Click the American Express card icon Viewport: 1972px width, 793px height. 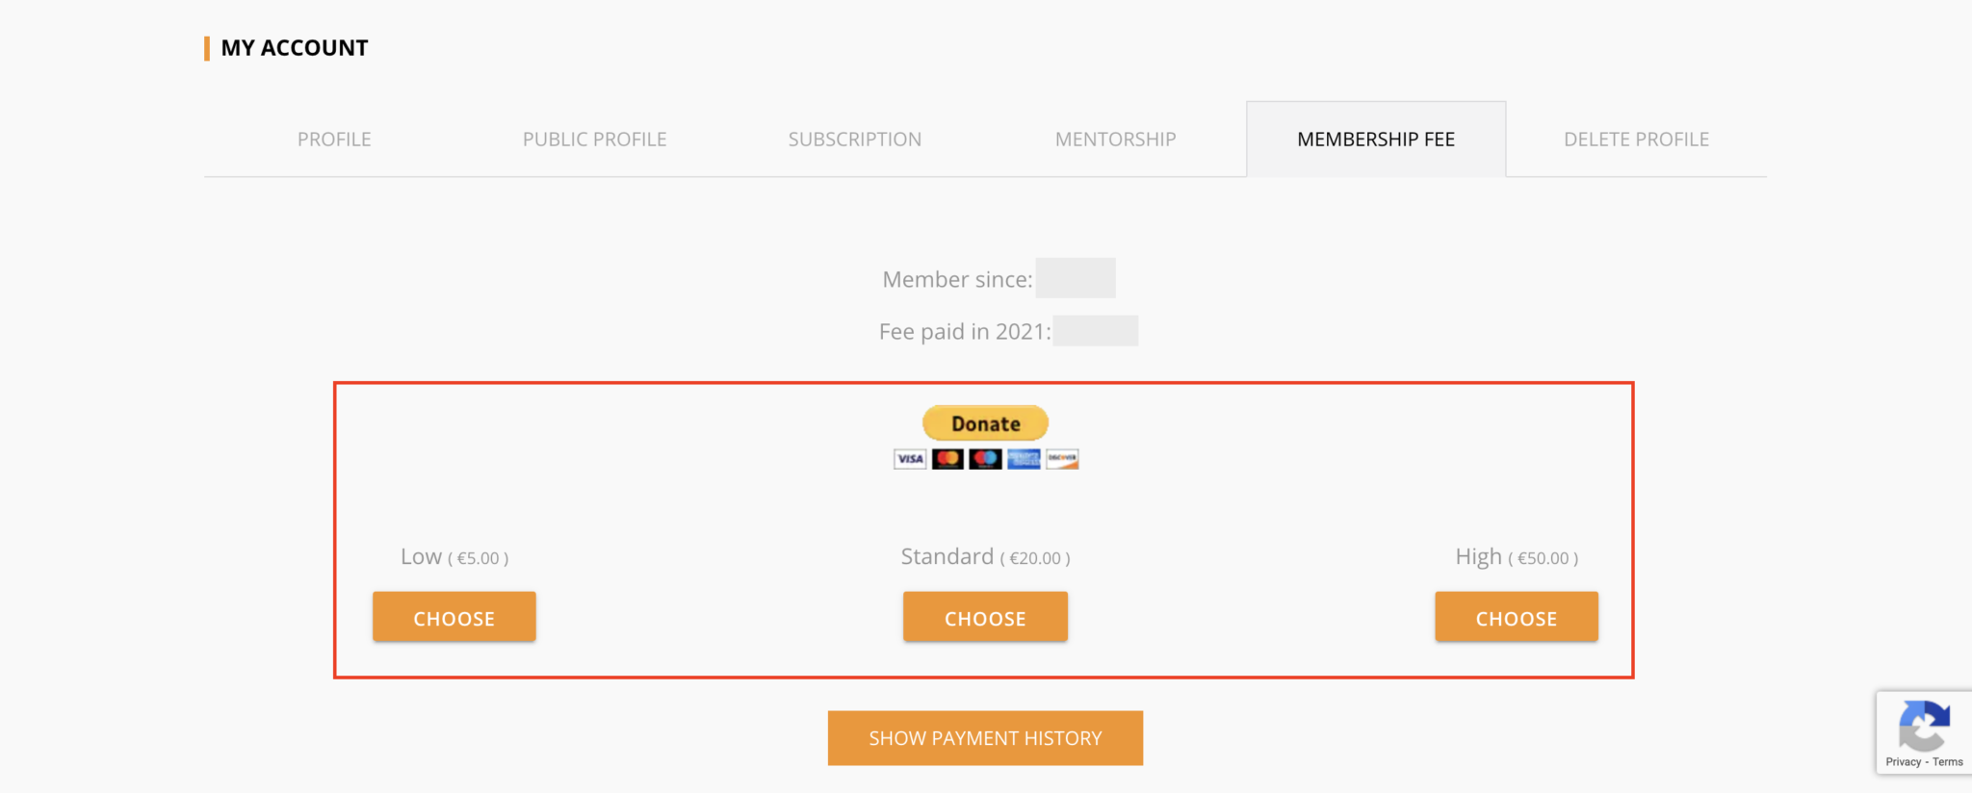pos(1024,459)
